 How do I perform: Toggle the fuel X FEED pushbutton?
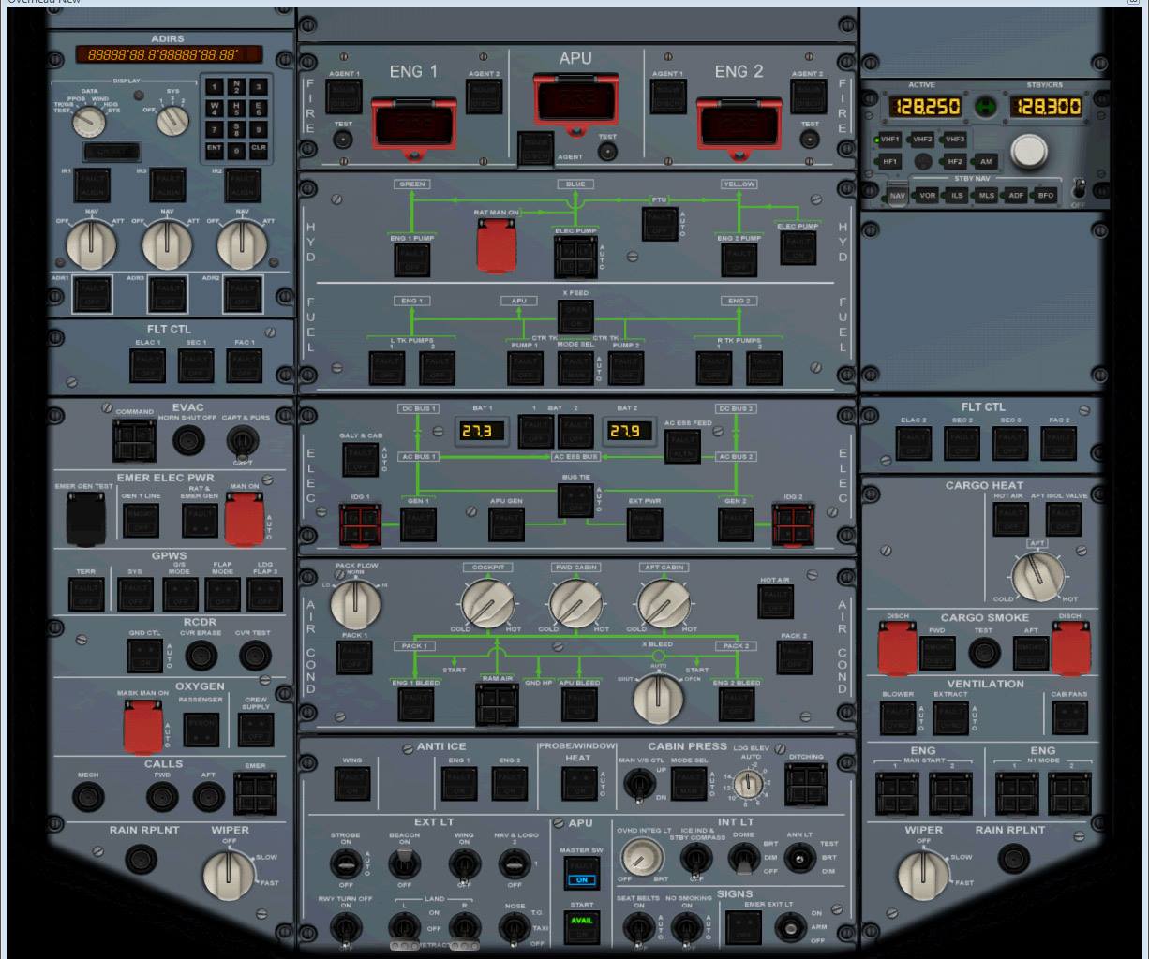point(575,316)
